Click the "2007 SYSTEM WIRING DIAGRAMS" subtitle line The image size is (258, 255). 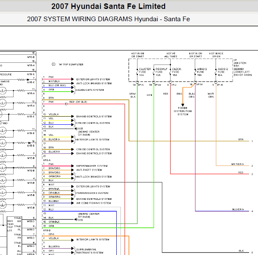pos(109,19)
